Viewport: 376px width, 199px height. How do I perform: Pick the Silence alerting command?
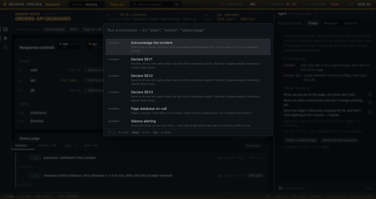[x=188, y=123]
